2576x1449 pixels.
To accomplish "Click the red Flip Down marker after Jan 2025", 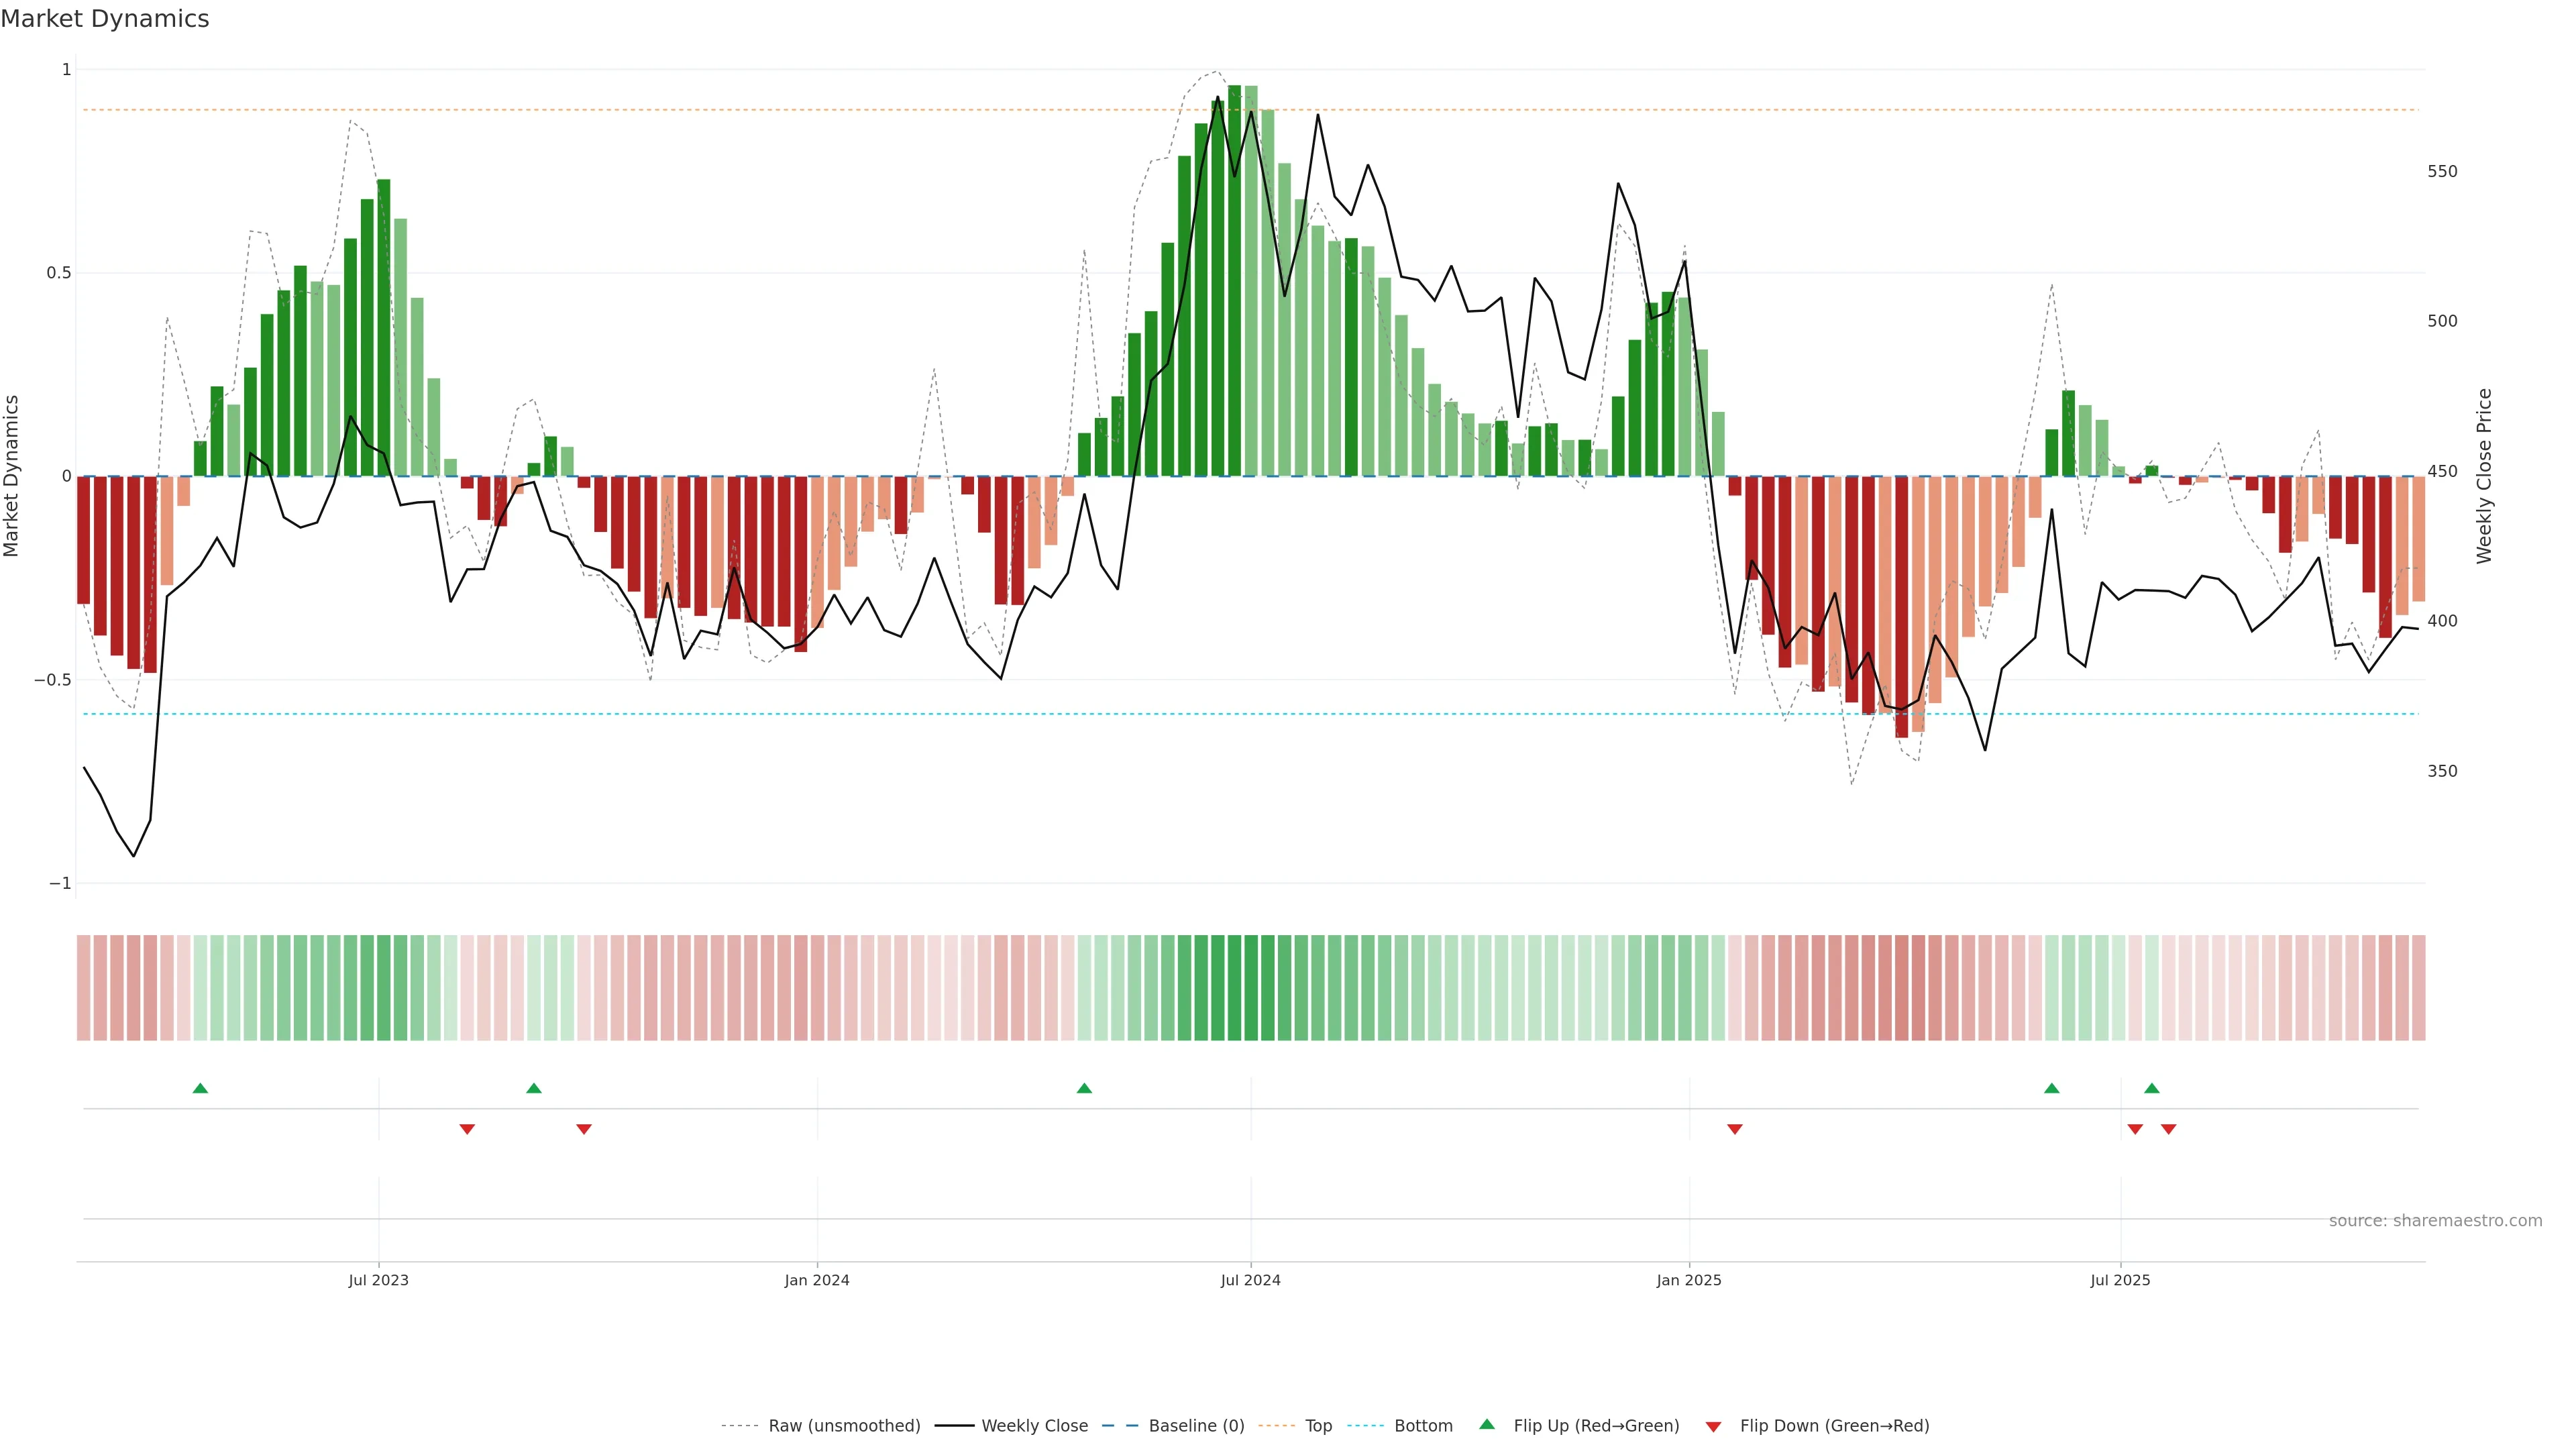I will pyautogui.click(x=1735, y=1129).
